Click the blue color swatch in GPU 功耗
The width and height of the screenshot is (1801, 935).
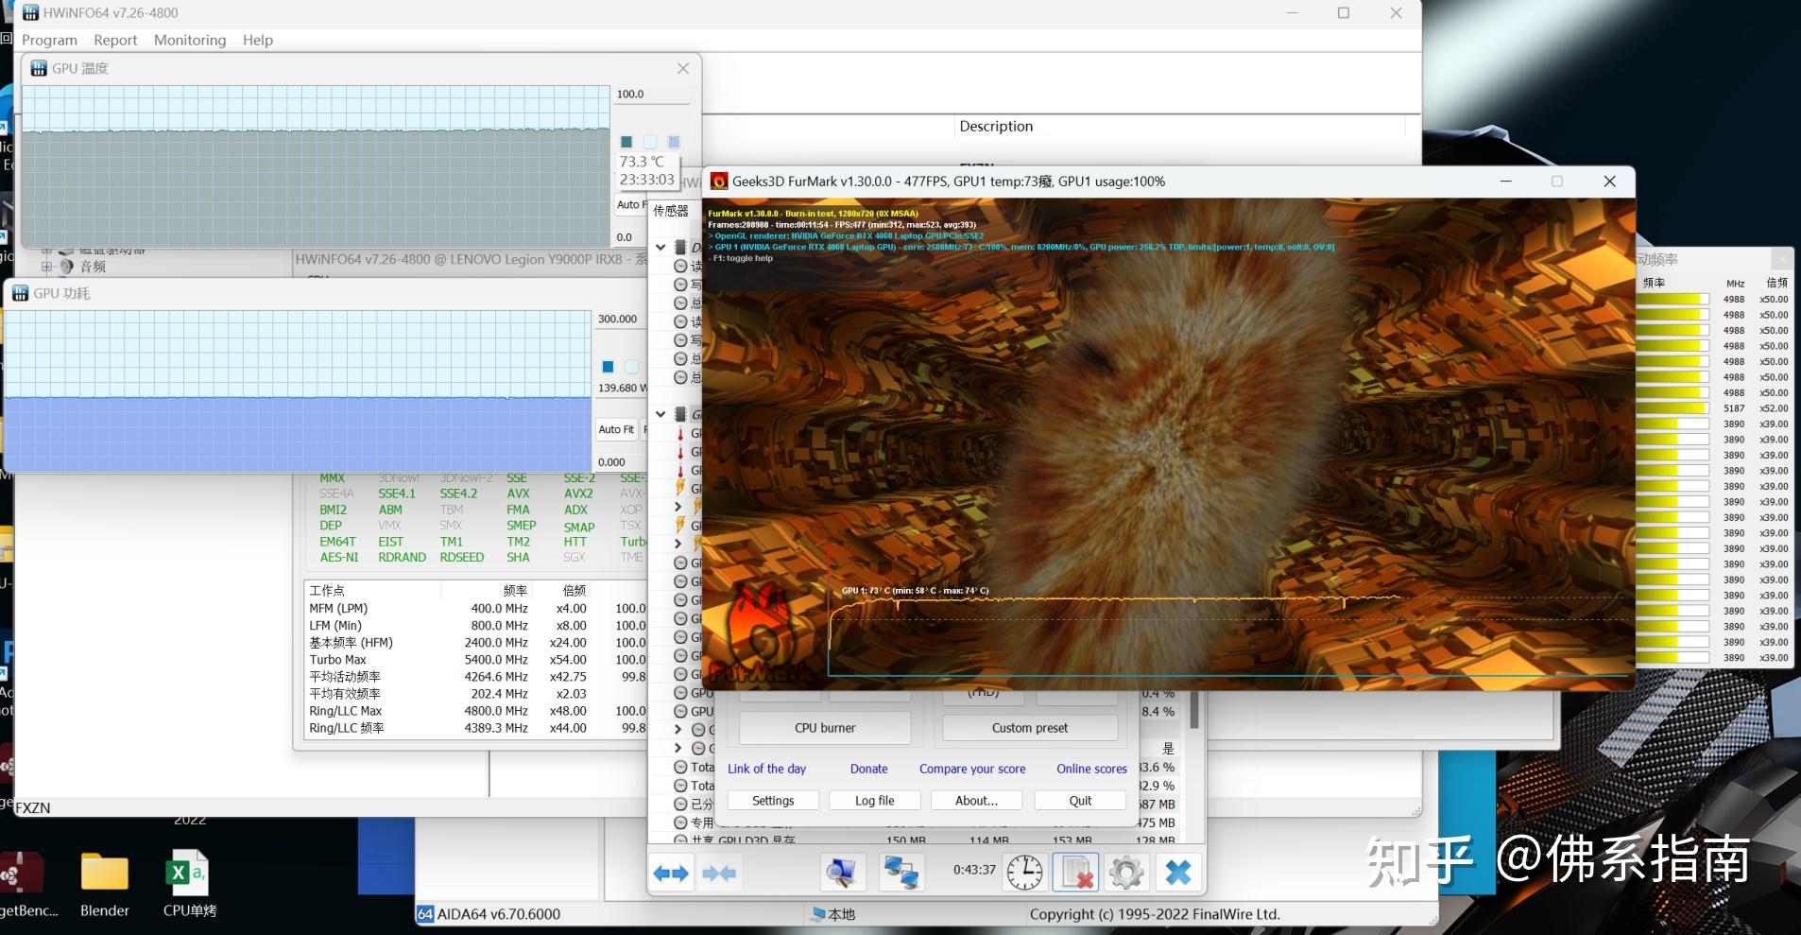(608, 367)
